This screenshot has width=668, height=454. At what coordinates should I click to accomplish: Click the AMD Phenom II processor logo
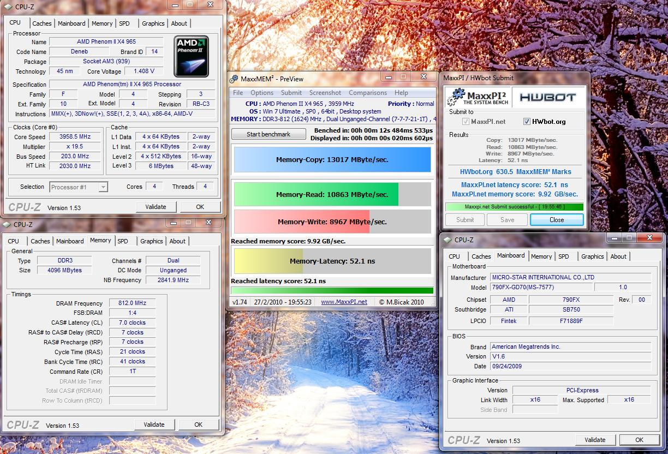coord(191,56)
